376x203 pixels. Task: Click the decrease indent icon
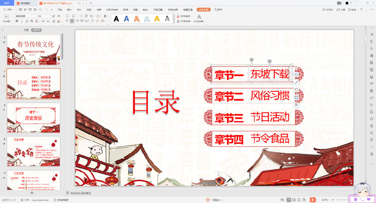coord(81,16)
